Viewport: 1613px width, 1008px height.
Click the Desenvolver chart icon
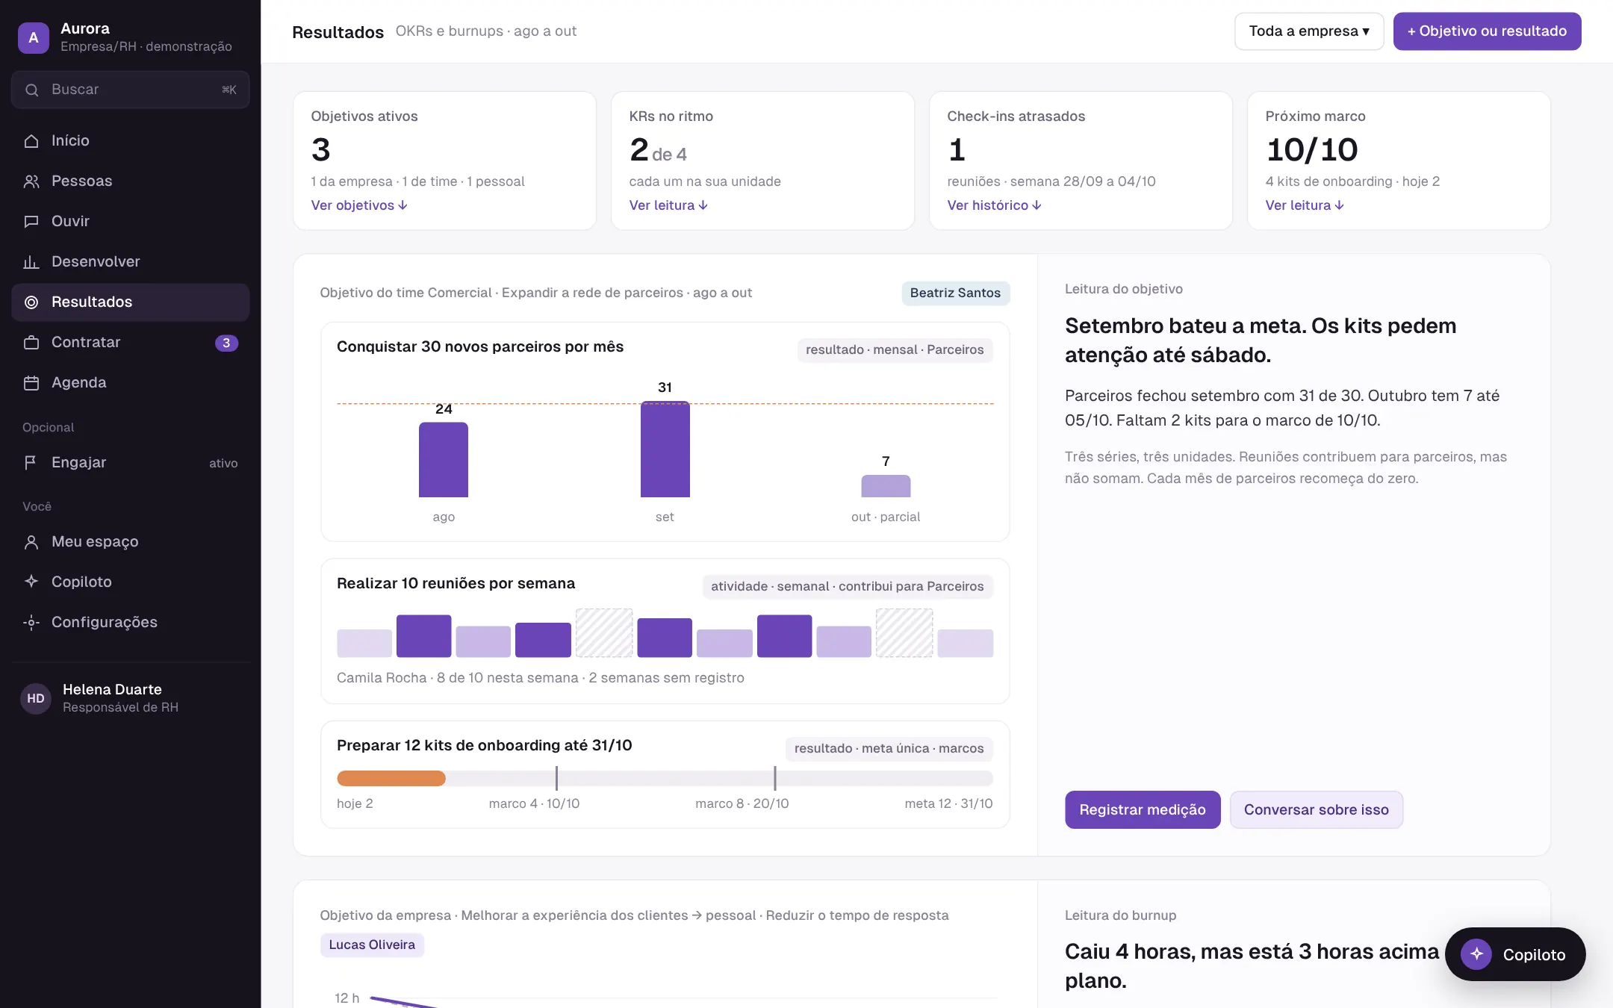coord(31,261)
